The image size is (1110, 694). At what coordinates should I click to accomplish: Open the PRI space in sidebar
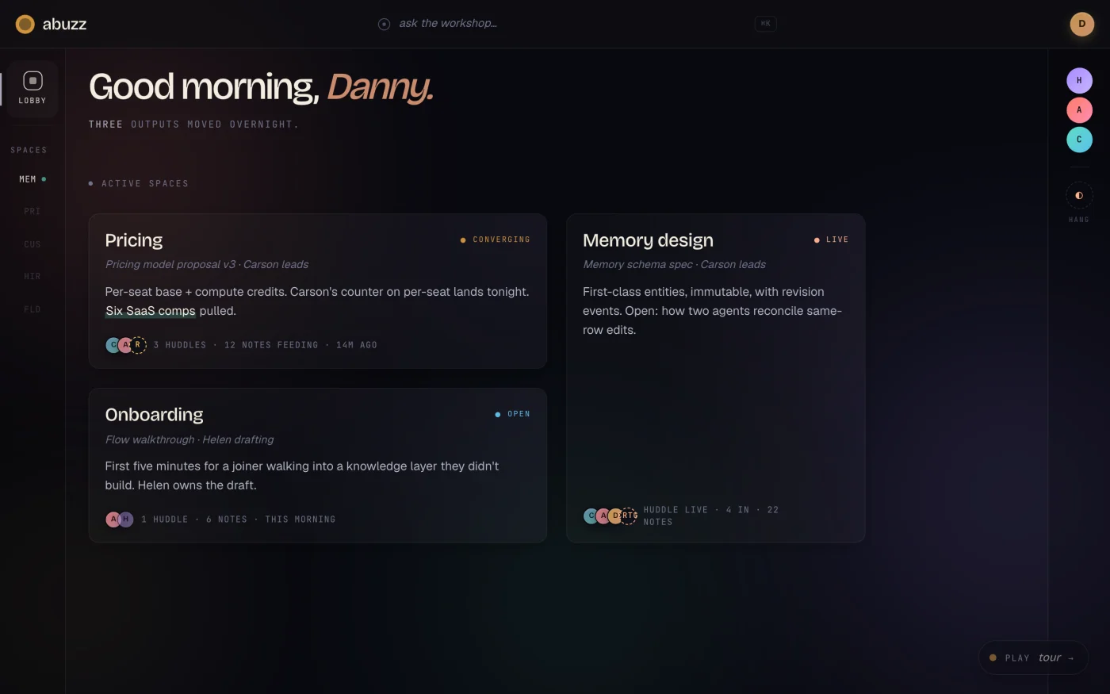point(33,212)
